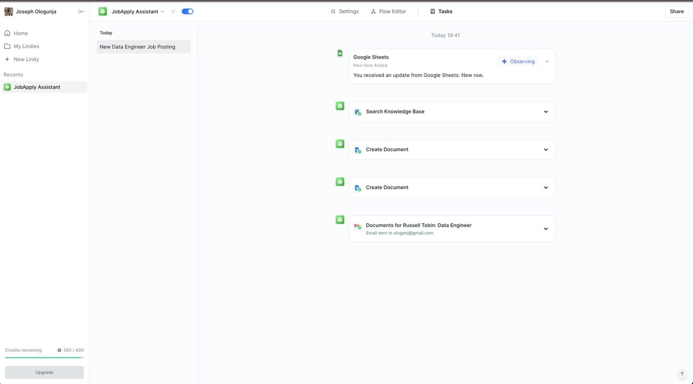Select the Tasks tab
Viewport: 693px width, 384px height.
[x=441, y=12]
